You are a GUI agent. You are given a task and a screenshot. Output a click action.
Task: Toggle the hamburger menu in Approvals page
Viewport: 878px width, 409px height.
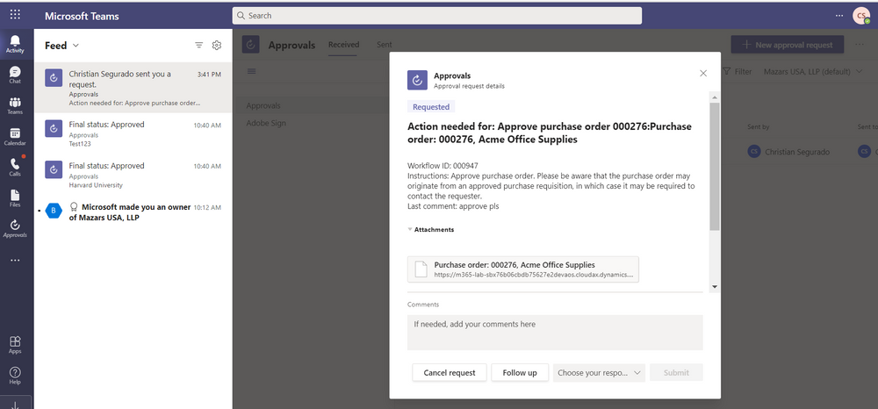[x=251, y=71]
